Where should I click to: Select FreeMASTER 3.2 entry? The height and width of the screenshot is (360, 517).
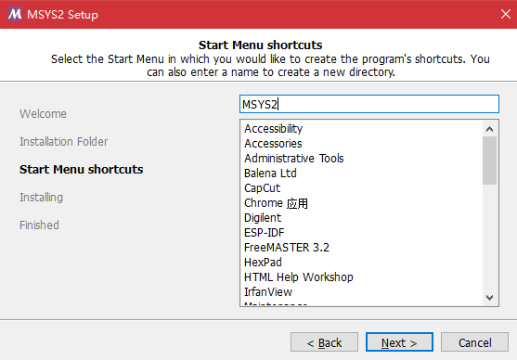[287, 247]
